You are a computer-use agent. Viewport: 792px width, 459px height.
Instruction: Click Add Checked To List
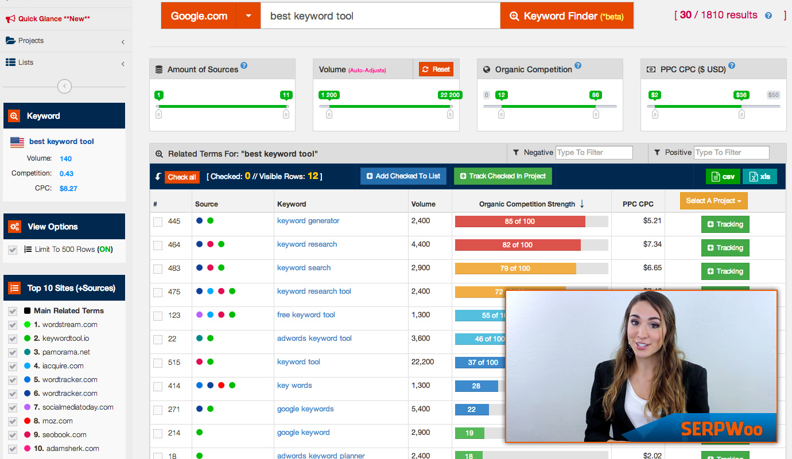tap(403, 176)
